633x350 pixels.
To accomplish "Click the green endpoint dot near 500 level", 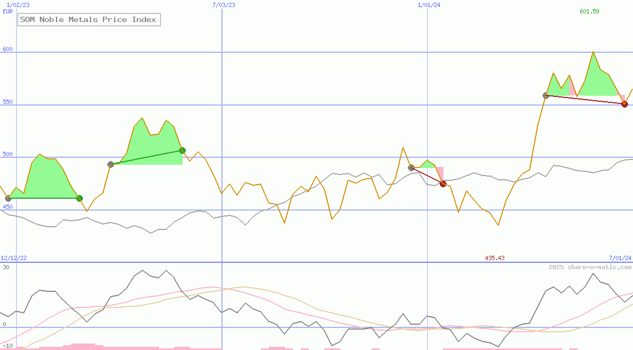I will click(182, 150).
